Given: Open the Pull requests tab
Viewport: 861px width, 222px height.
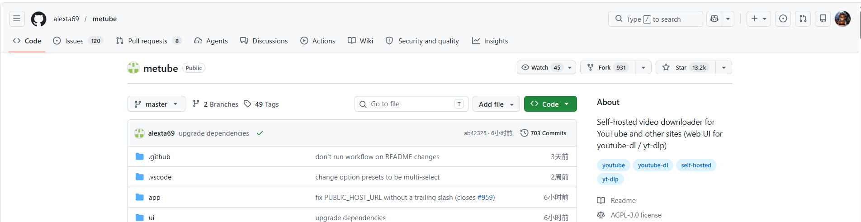Looking at the screenshot, I should coord(147,41).
